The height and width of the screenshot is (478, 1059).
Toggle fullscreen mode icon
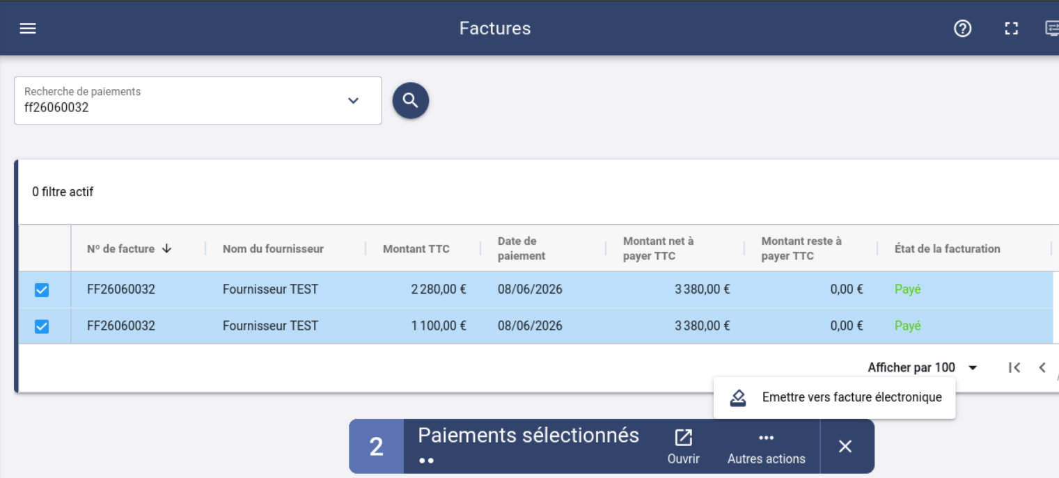1011,29
